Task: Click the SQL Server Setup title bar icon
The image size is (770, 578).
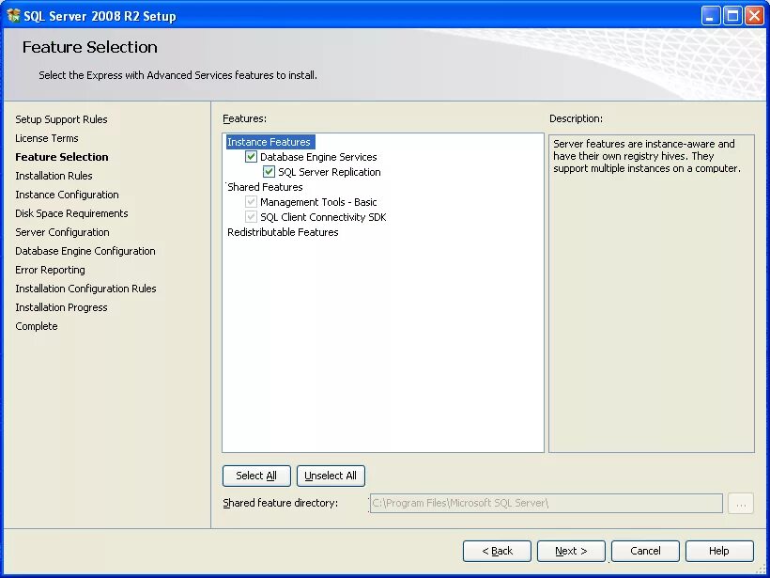Action: pos(13,15)
